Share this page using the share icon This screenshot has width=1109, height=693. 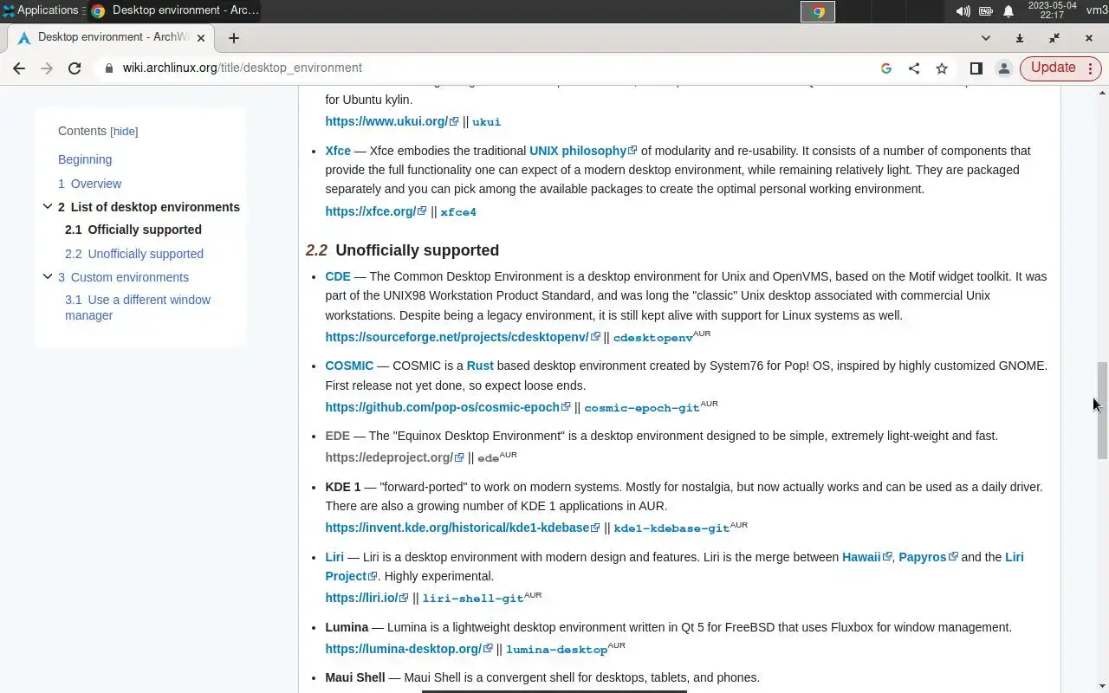point(914,68)
